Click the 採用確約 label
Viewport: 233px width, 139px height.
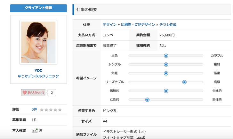pos(143,46)
